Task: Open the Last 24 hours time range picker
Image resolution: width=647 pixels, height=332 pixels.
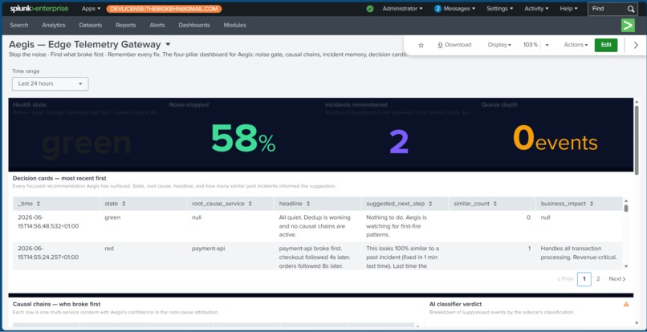Action: [51, 83]
